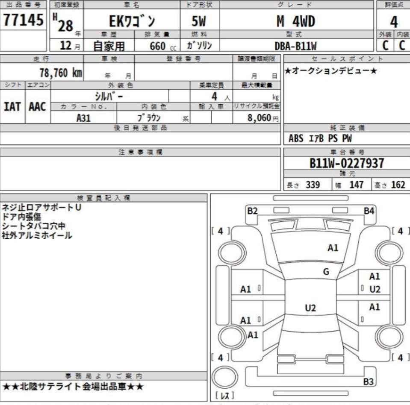The image size is (410, 405).
Task: Select exterior color シルバー
Action: (109, 97)
